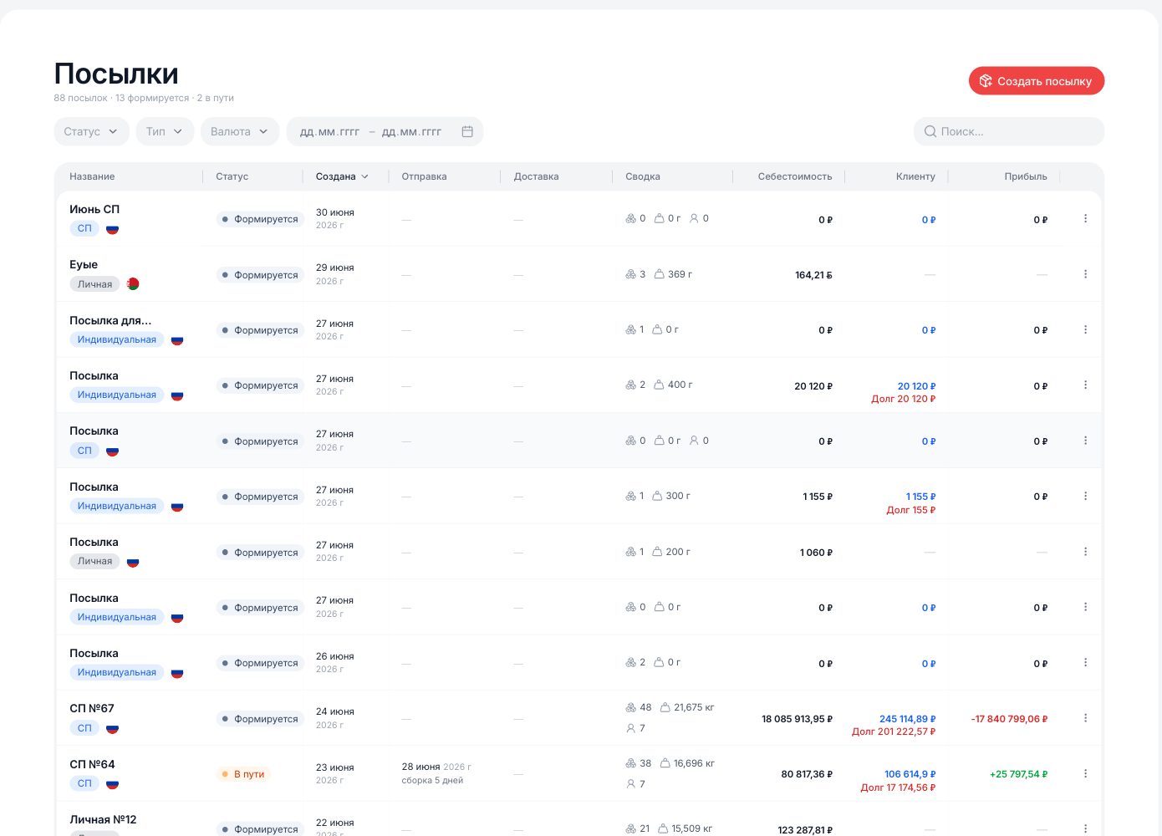Click the В пути status badge of СП №64
The width and height of the screenshot is (1162, 836).
tap(242, 774)
